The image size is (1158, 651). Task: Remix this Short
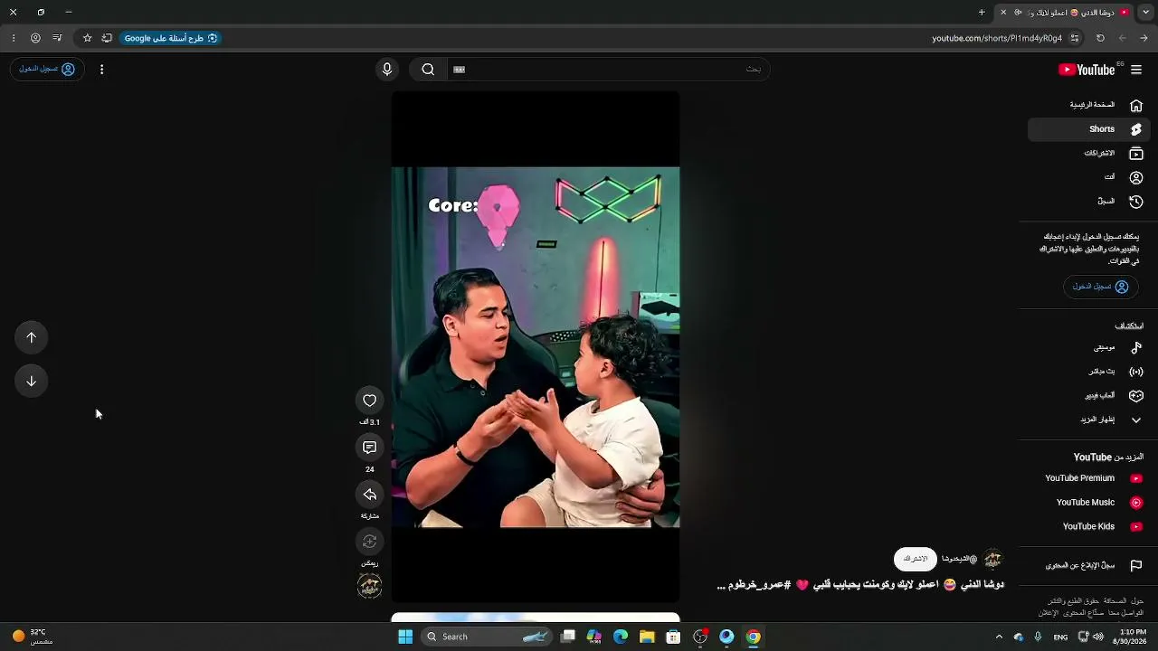pyautogui.click(x=369, y=542)
